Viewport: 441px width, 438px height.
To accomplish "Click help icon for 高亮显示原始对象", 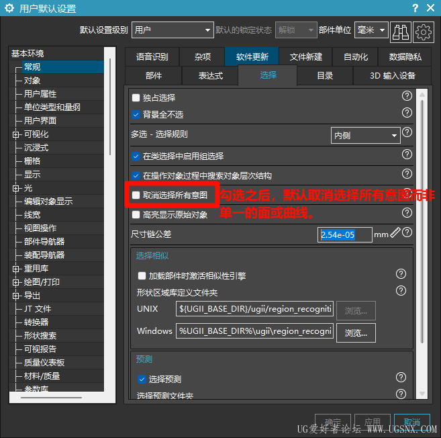I will click(x=407, y=212).
